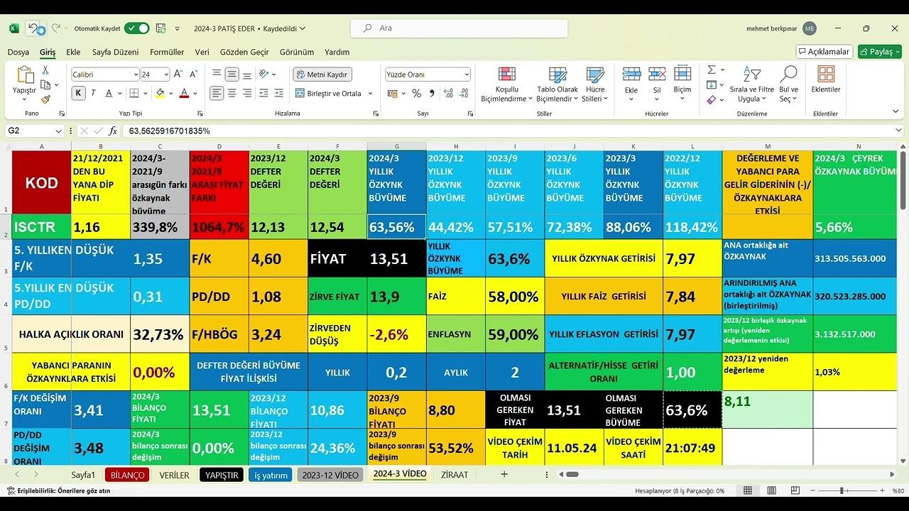Toggle middle vertical alignment

click(x=232, y=74)
